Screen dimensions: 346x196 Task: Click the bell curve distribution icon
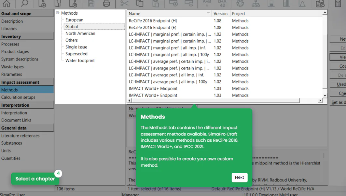click(x=302, y=3)
